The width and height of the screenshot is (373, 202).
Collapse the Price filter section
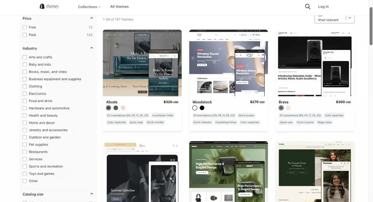[x=91, y=18]
